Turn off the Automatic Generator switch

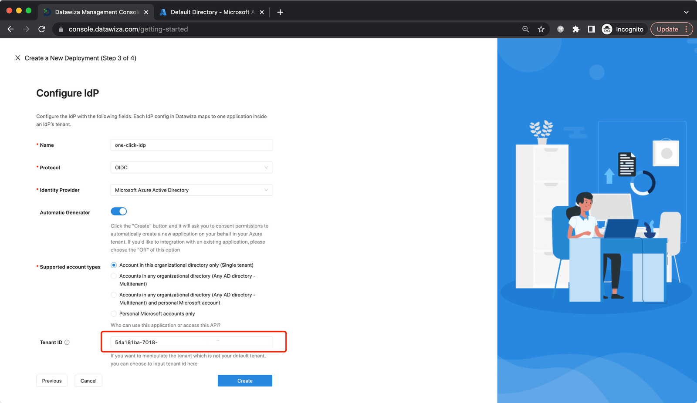click(118, 212)
